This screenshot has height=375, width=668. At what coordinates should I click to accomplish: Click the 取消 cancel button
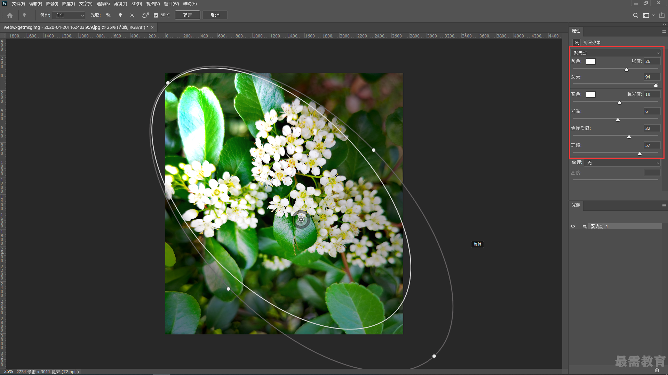tap(215, 15)
